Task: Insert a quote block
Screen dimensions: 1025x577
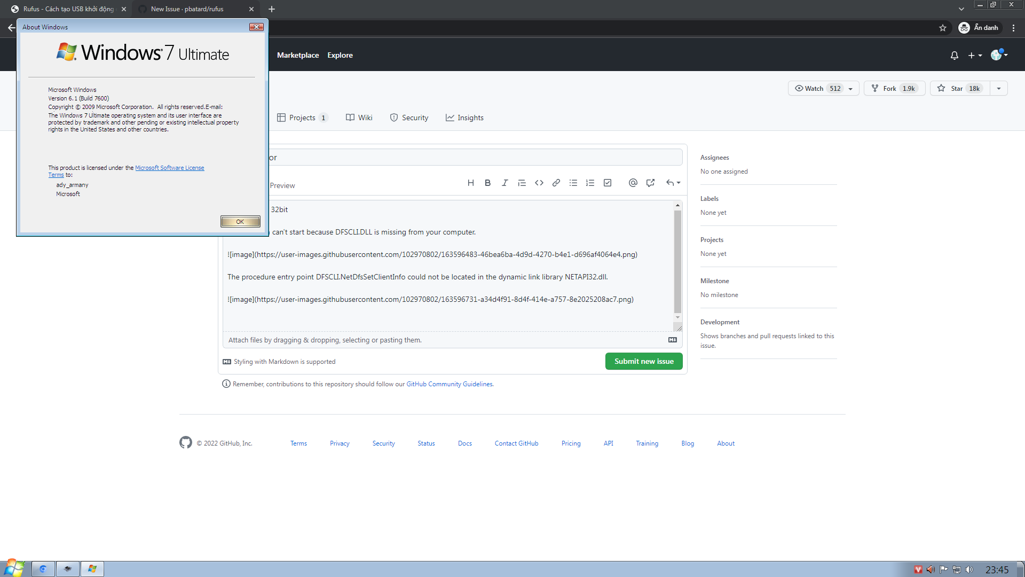Action: [x=522, y=183]
